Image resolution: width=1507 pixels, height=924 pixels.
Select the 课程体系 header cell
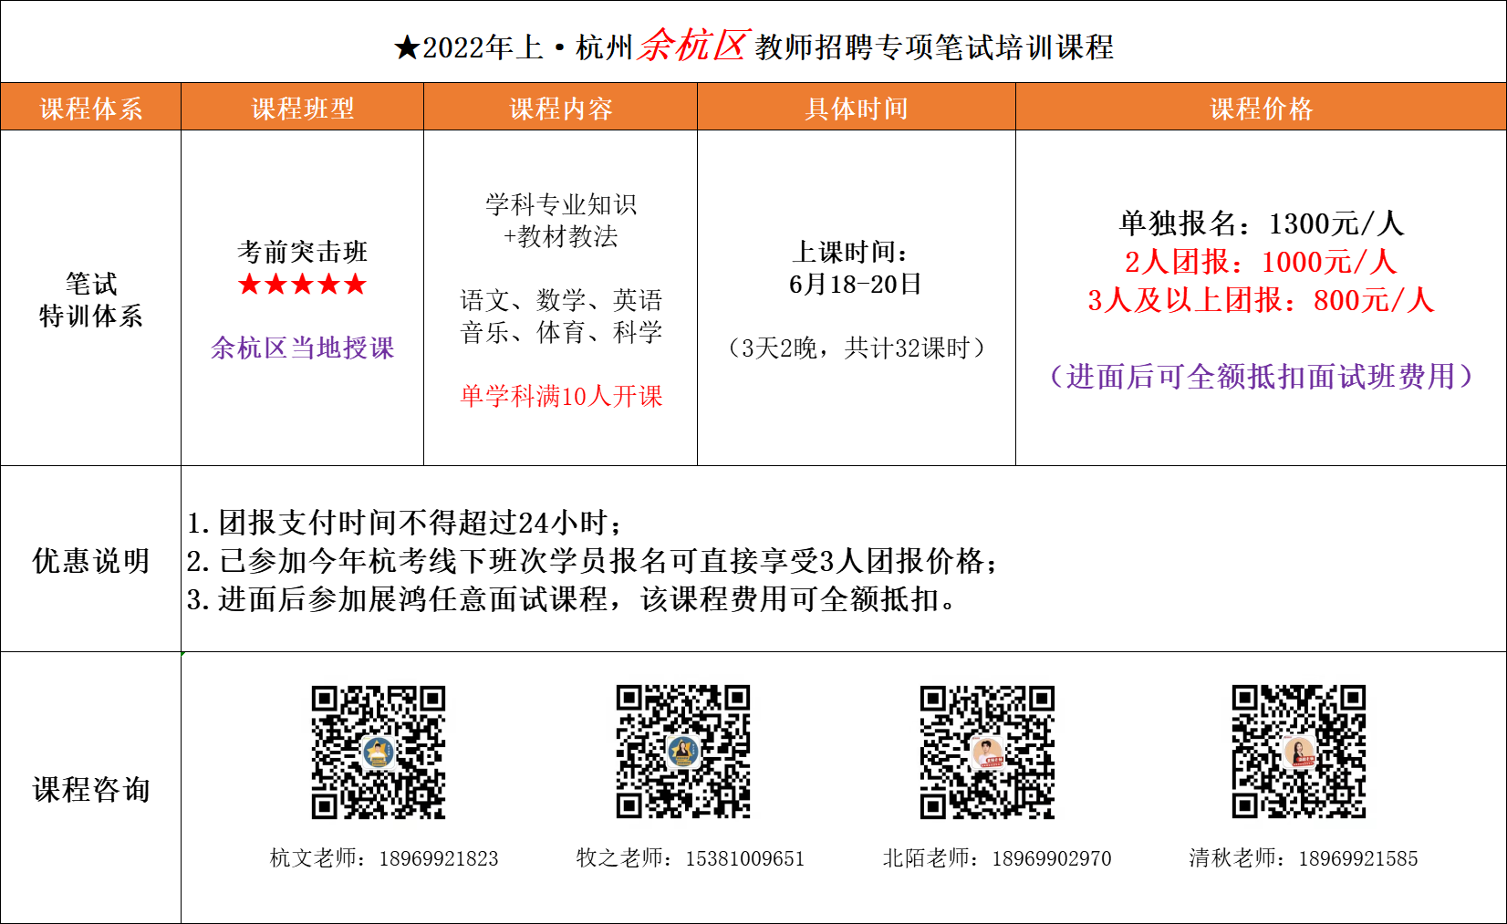[x=91, y=108]
